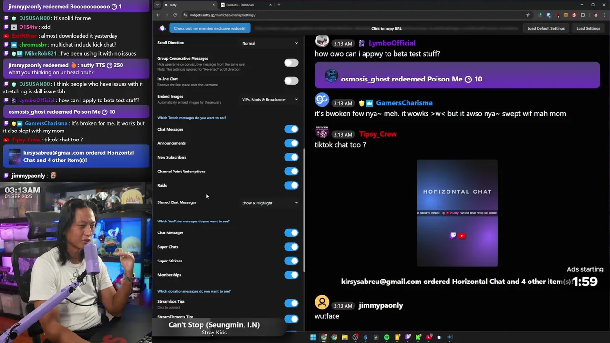This screenshot has width=610, height=343.
Task: Open the YouTube app on the taskbar
Action: (x=428, y=337)
